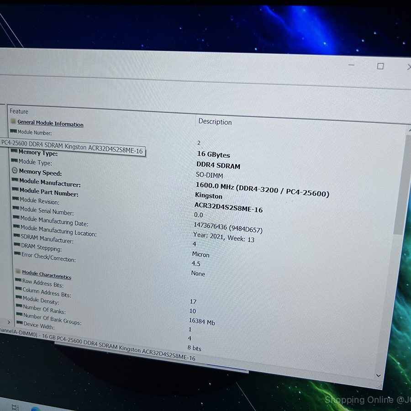The image size is (411, 411).
Task: Click the clock icon beside Memory Speed
Action: [15, 170]
